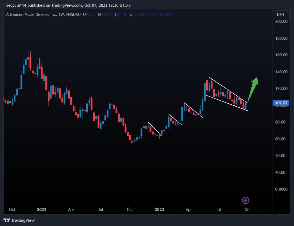Click the 160.00 price axis label

(281, 55)
